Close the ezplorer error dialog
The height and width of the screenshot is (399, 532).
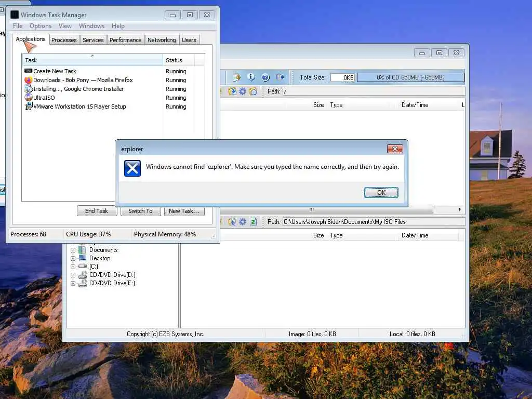click(x=395, y=149)
